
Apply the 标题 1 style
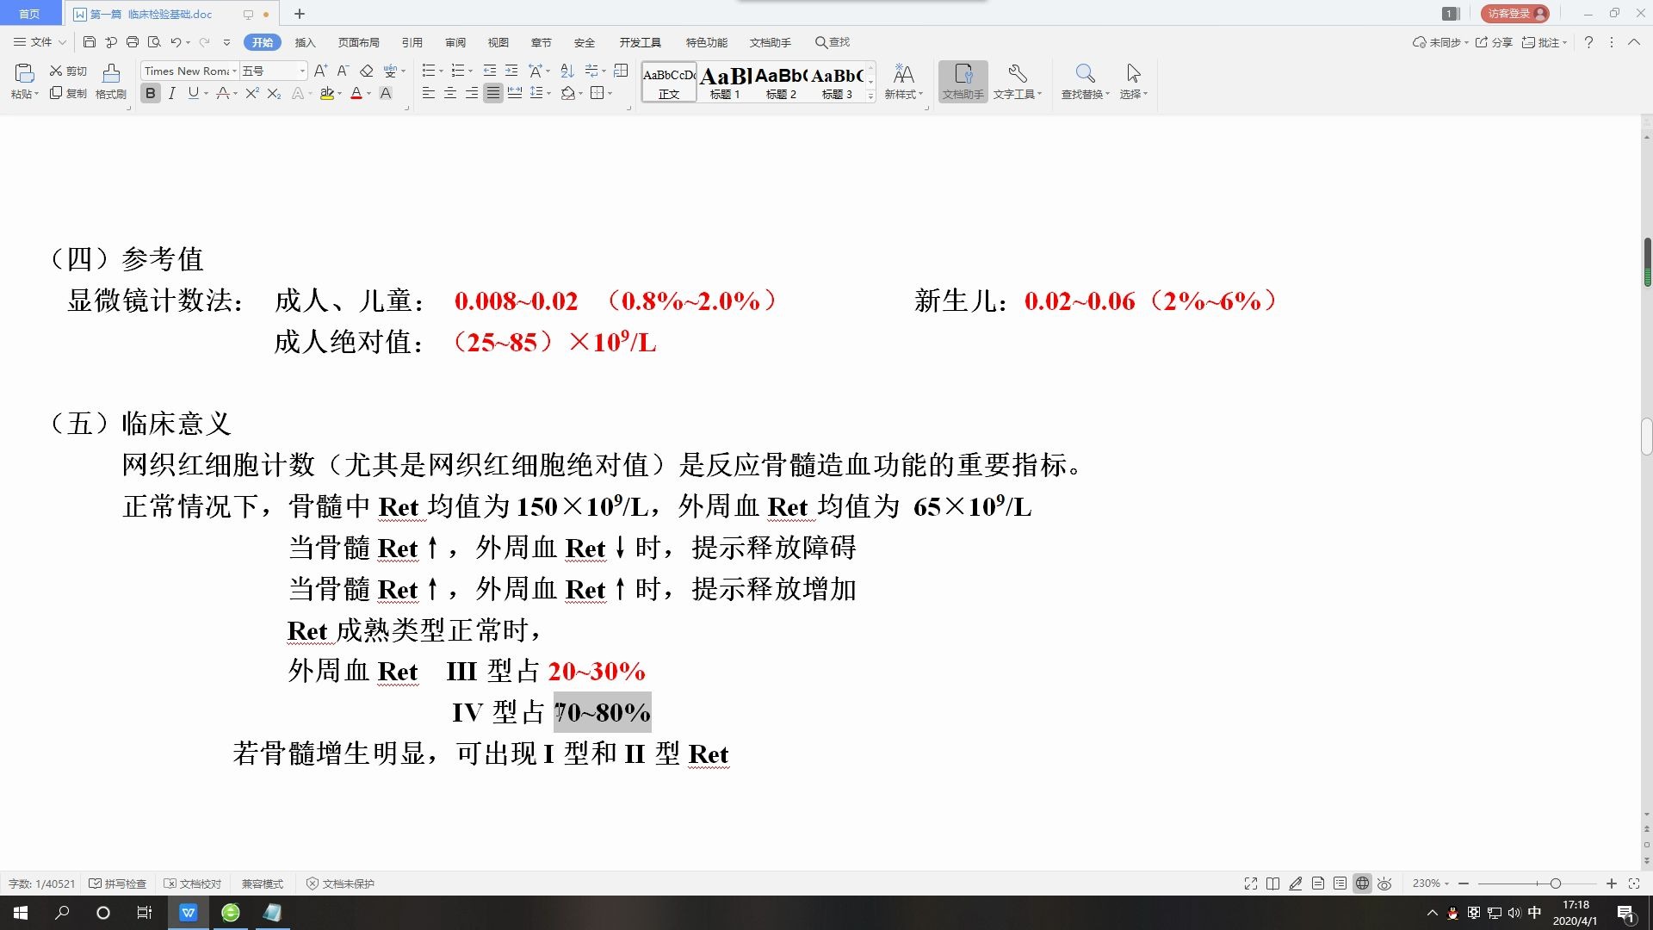(x=726, y=82)
